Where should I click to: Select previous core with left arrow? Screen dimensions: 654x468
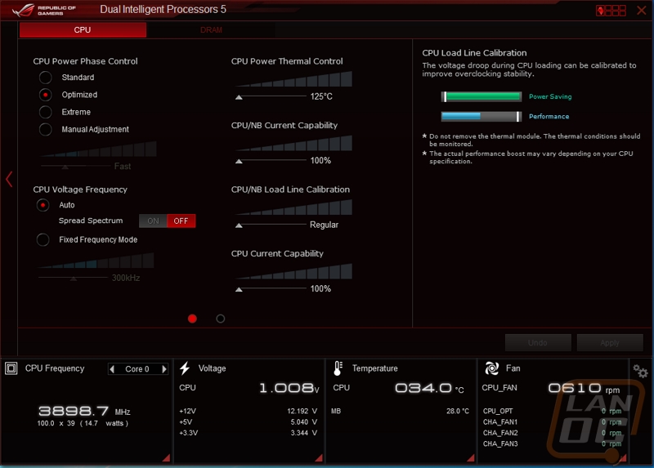click(112, 369)
